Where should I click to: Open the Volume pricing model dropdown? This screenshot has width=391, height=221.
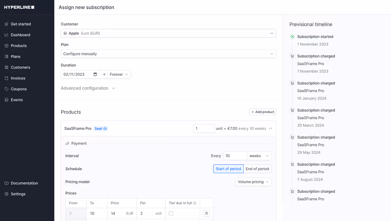tap(253, 182)
